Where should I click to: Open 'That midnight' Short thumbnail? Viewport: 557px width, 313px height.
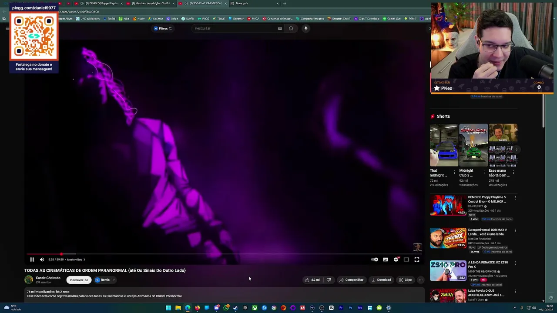click(444, 146)
